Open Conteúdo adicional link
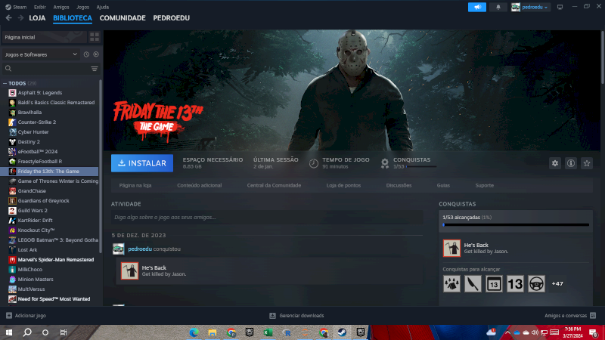Screen dimensions: 605x340 coord(199,185)
